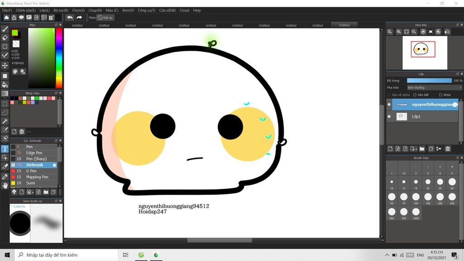
Task: Open the color palette icon under hex value
Action: click(x=15, y=72)
